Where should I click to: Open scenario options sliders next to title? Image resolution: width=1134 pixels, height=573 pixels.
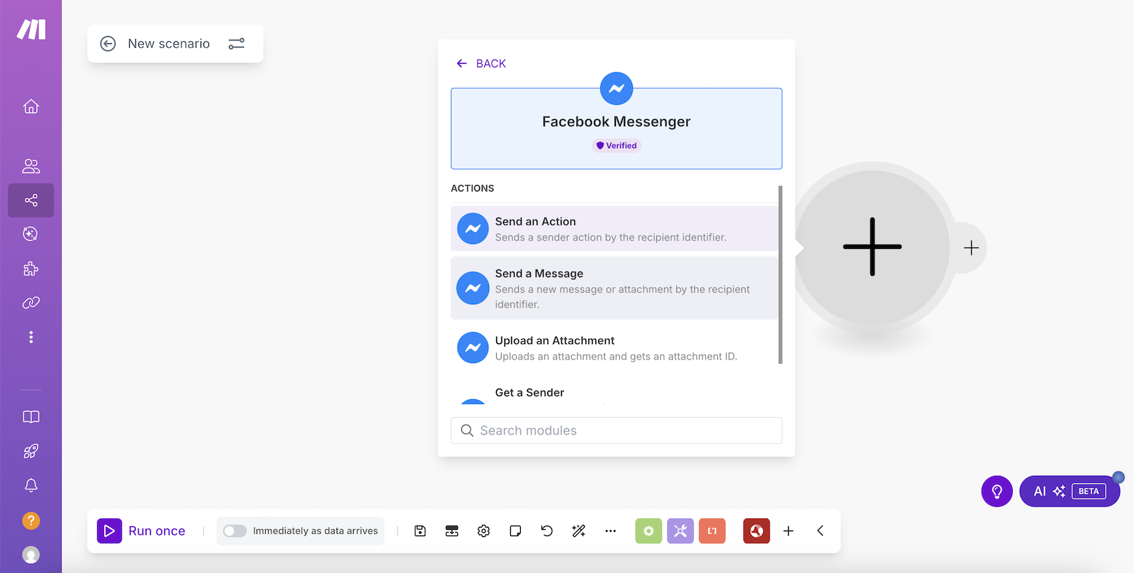click(x=236, y=44)
